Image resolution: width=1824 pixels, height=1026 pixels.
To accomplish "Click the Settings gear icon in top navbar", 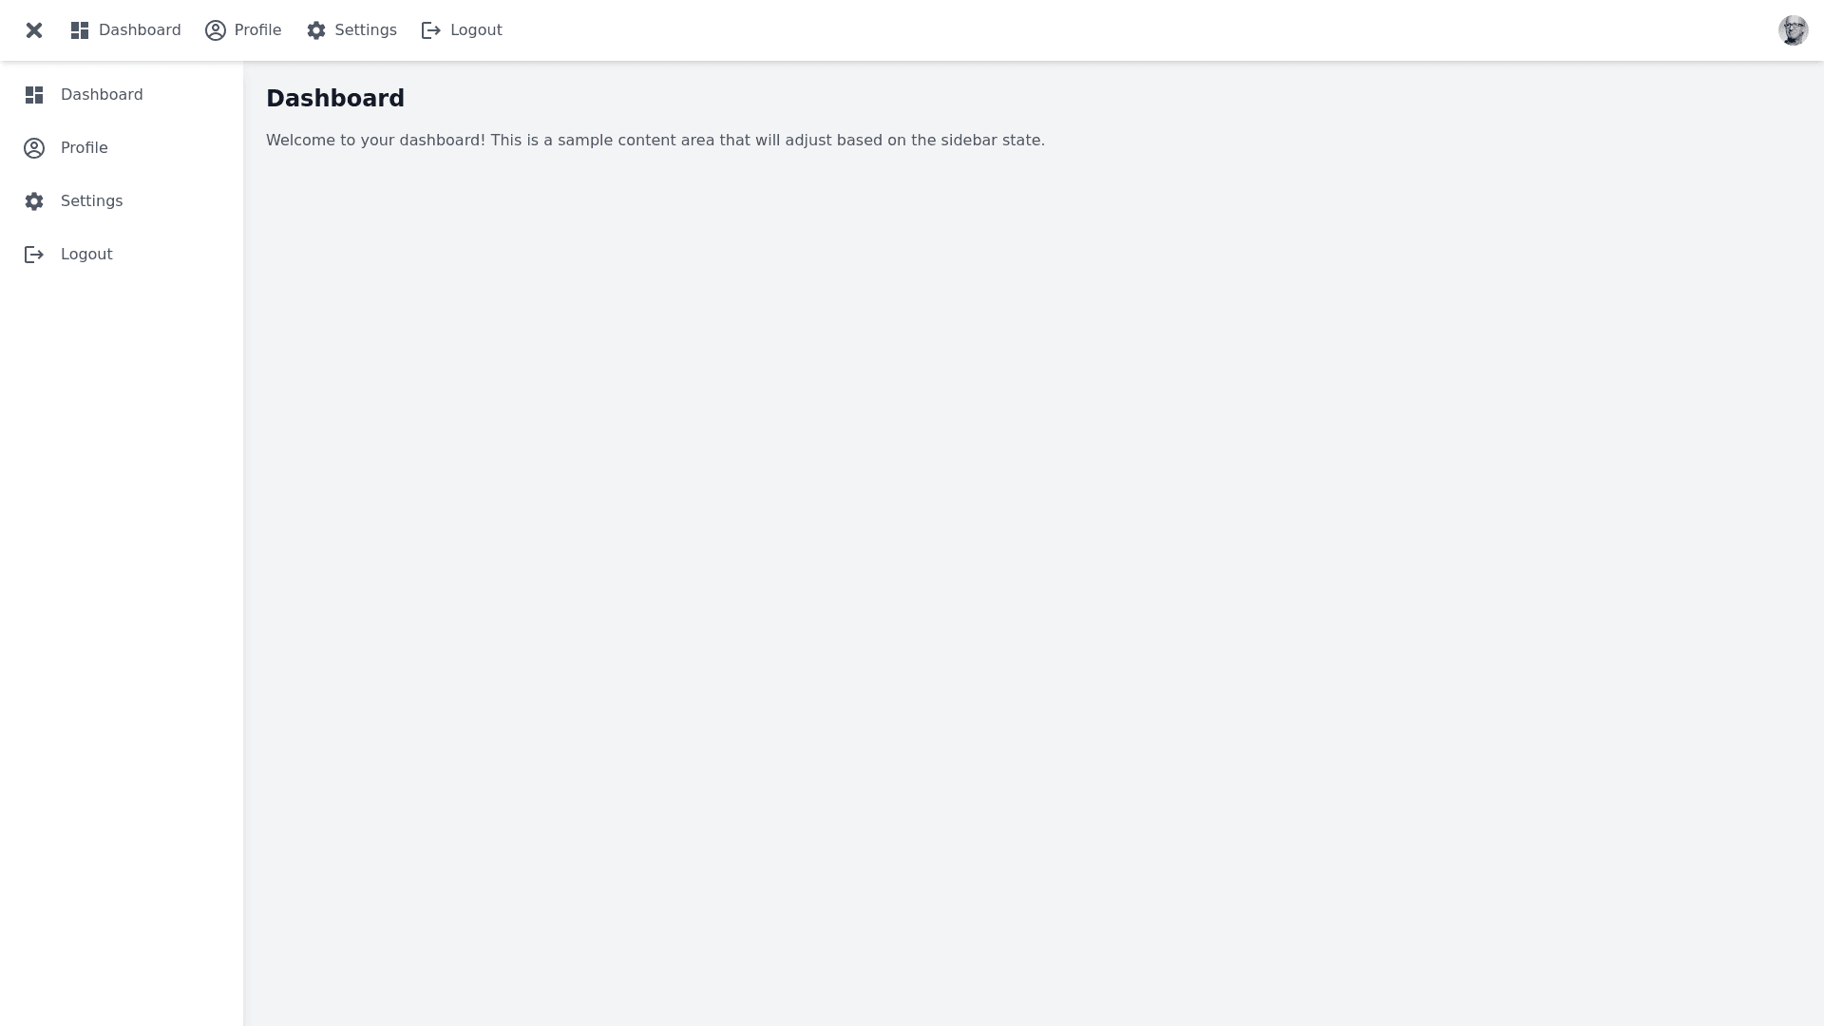I will pos(316,30).
